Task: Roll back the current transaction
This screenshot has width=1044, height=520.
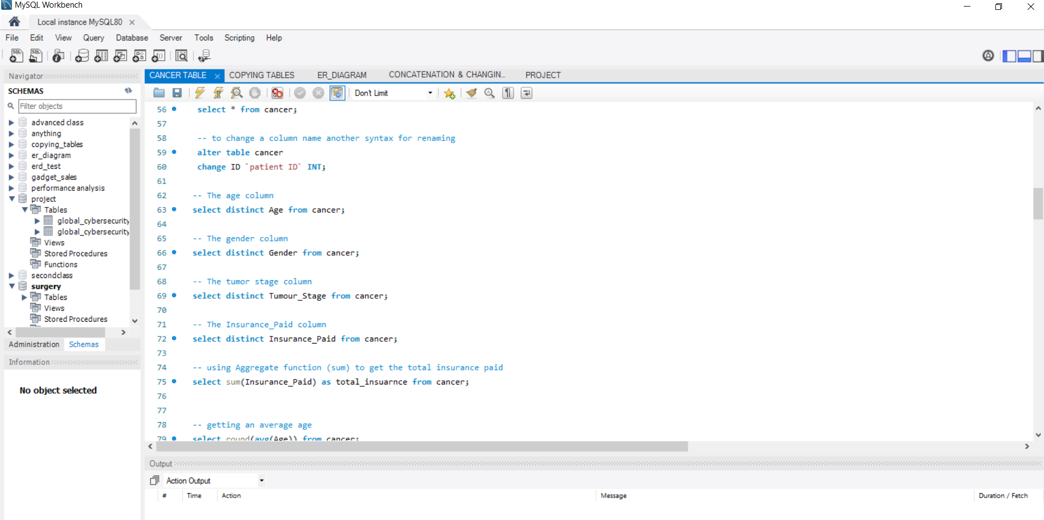Action: tap(318, 93)
